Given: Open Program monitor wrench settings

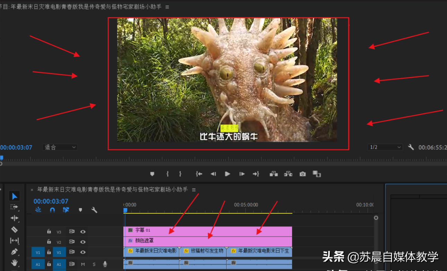Looking at the screenshot, I should pos(411,147).
